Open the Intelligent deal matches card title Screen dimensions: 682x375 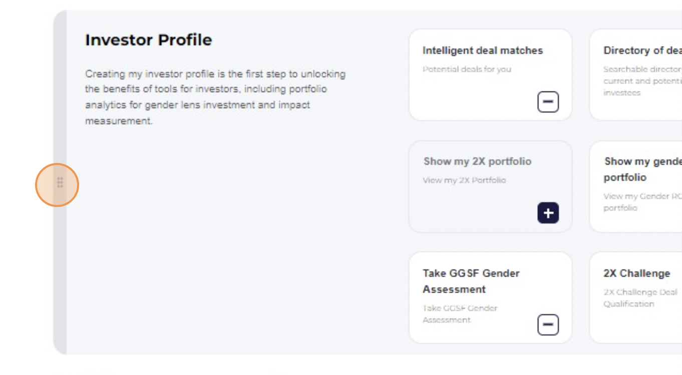point(482,50)
